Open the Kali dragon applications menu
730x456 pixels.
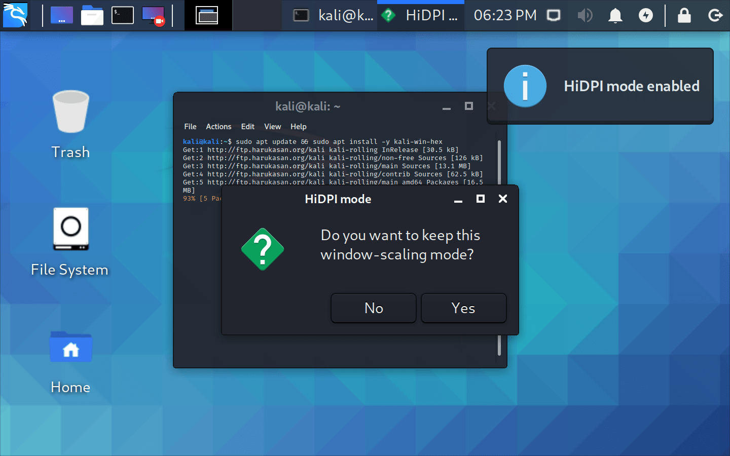coord(15,15)
